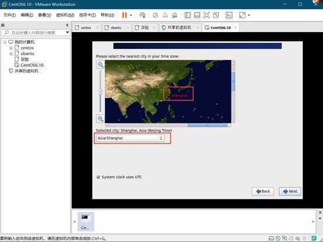The width and height of the screenshot is (323, 242).
Task: Click the Next button
Action: tap(290, 191)
